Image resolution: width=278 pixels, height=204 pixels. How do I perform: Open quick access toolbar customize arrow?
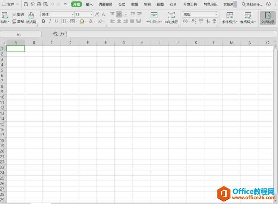click(x=66, y=4)
